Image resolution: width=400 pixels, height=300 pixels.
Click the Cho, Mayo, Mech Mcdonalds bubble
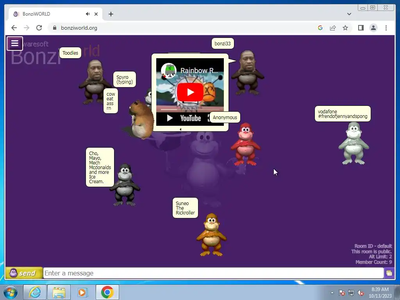tap(100, 167)
